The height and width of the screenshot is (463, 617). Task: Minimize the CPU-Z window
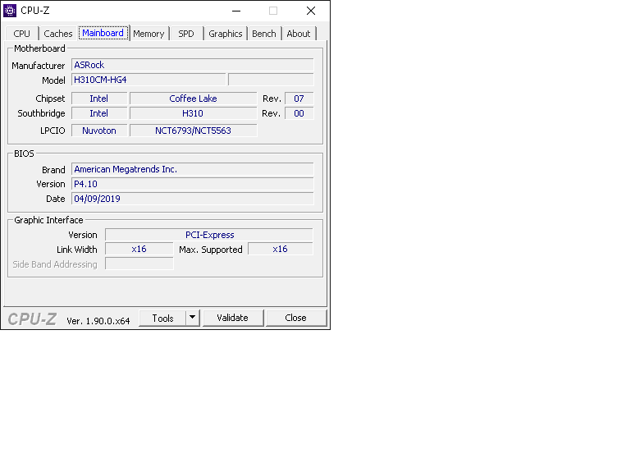pyautogui.click(x=236, y=11)
